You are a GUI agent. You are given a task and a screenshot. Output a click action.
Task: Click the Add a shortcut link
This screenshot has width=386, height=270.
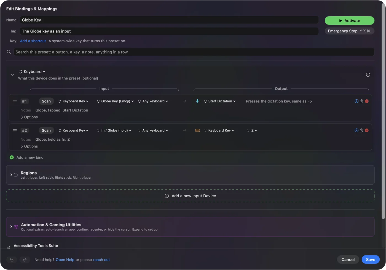click(x=33, y=41)
